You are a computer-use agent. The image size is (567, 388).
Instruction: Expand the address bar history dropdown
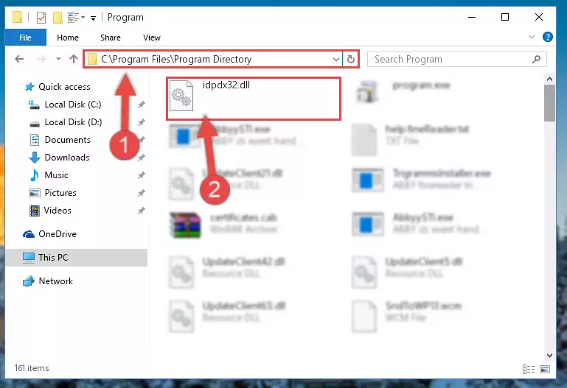click(336, 59)
